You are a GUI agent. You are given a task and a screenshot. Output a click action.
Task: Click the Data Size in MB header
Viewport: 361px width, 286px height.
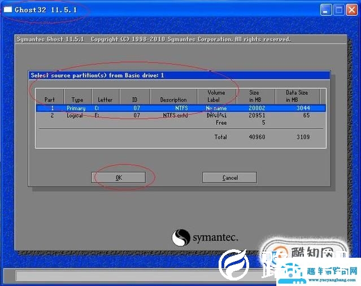[297, 96]
